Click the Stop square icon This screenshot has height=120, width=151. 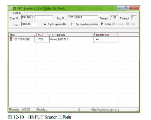click(128, 24)
